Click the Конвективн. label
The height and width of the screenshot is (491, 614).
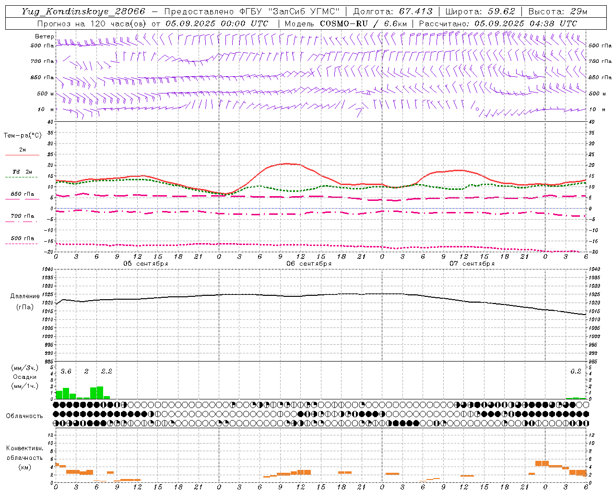pyautogui.click(x=24, y=448)
